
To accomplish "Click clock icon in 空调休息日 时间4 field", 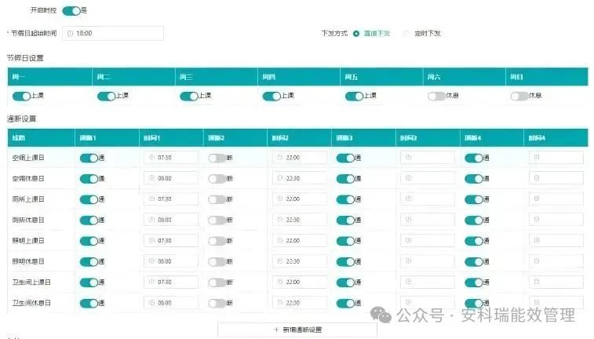I will point(537,177).
